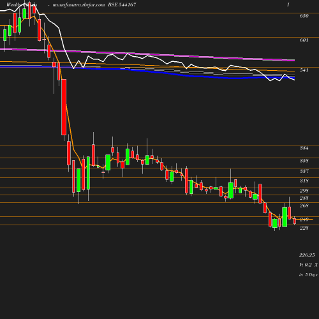The image size is (319, 319).
Task: Click the 268 price level label
Action: pos(304,205)
